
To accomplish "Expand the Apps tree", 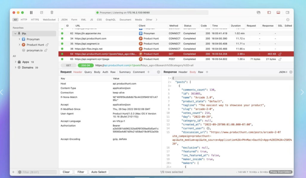I will click(16, 62).
